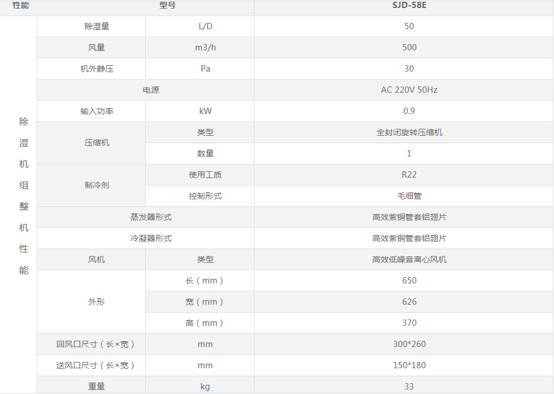The width and height of the screenshot is (554, 394).
Task: Select the AC 220V 50Hz power value
Action: (409, 90)
